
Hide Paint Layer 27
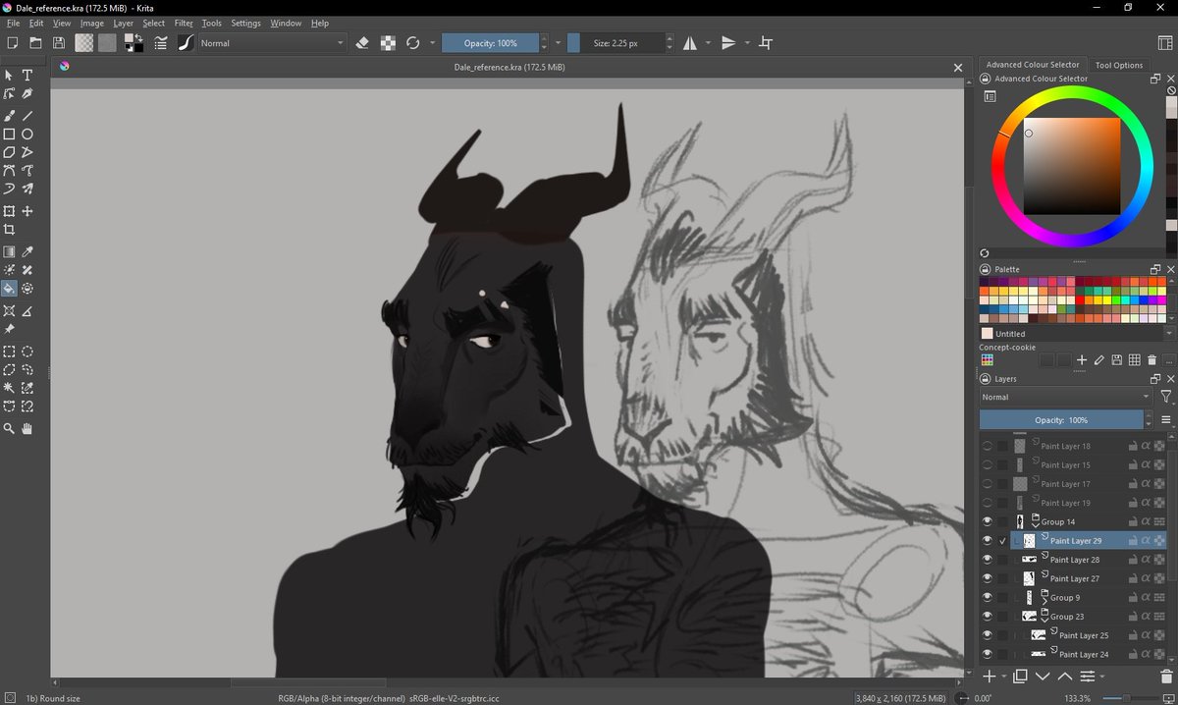click(x=988, y=578)
